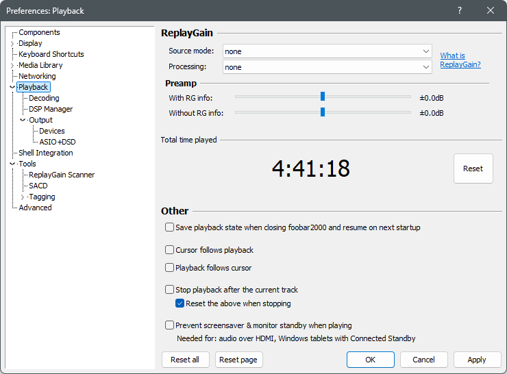Click the With RG info slider handle
This screenshot has height=374, width=507.
(x=323, y=97)
